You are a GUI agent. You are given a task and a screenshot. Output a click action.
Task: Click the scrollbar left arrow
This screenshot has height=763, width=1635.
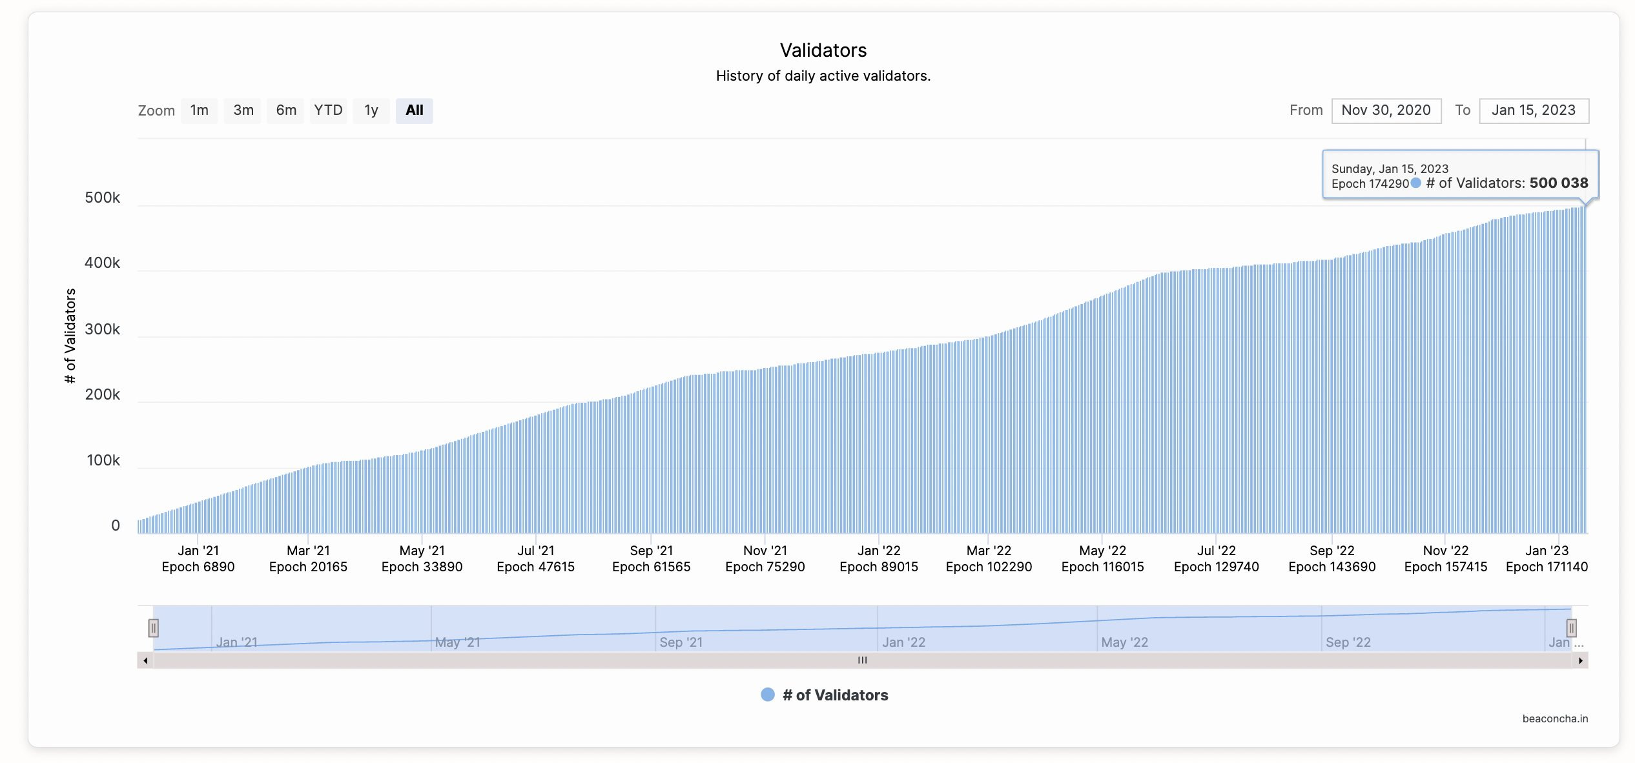coord(145,660)
